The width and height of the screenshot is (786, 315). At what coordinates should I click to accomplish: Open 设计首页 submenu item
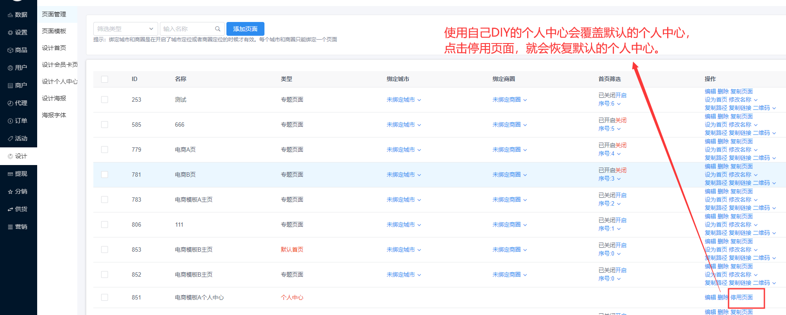(54, 48)
